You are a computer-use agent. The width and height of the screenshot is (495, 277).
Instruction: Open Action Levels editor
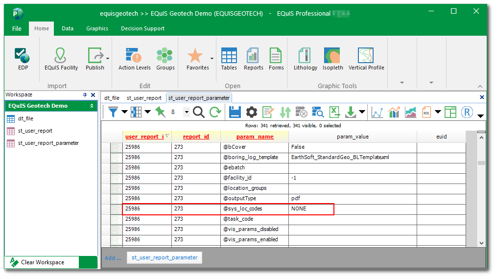[x=135, y=59]
